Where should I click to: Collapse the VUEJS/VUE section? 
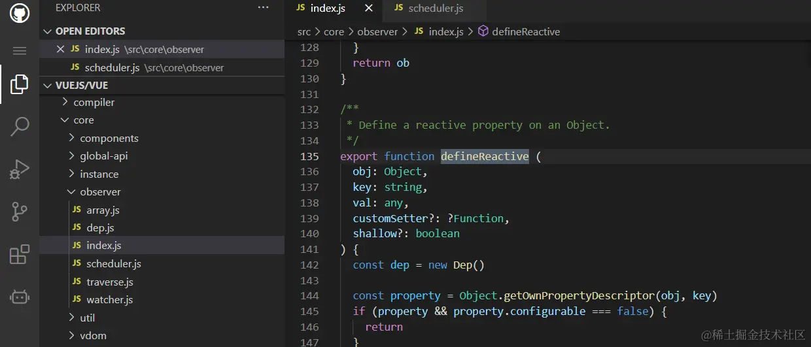point(162,86)
